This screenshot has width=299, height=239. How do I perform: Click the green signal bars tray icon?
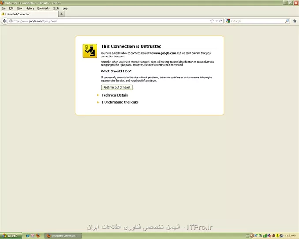(265, 236)
